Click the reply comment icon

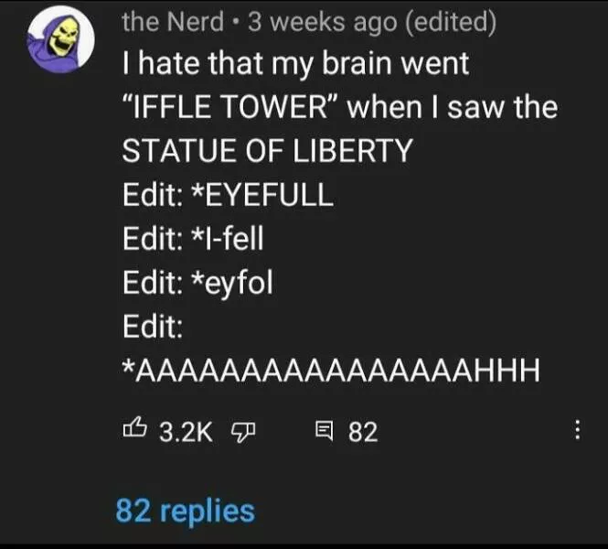coord(323,432)
